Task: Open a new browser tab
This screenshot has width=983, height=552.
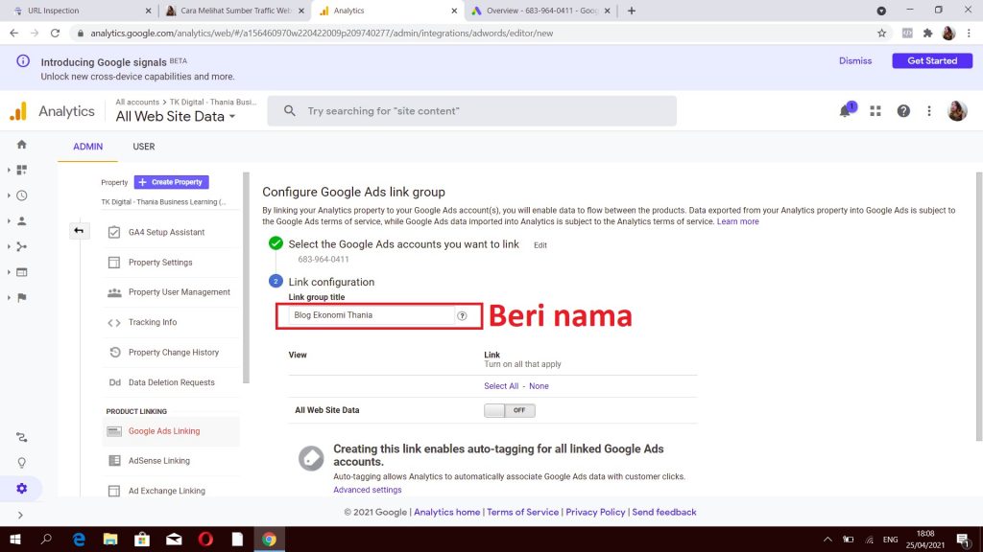Action: 632,11
